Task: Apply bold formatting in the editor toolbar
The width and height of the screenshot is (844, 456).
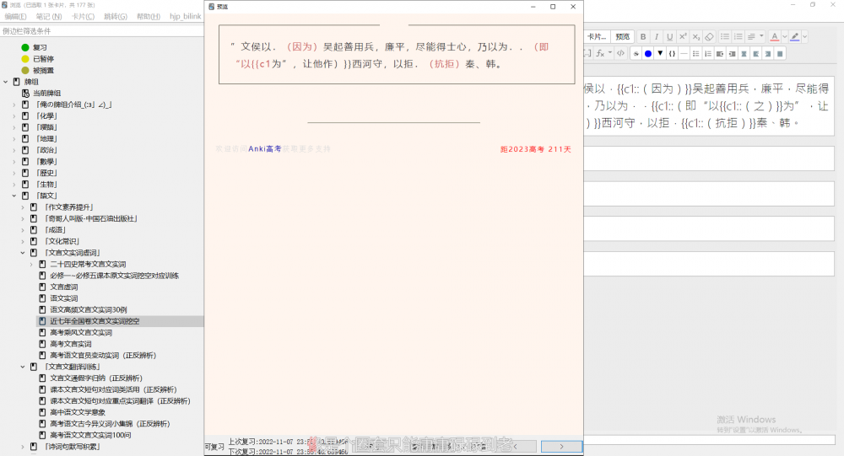Action: (x=642, y=37)
